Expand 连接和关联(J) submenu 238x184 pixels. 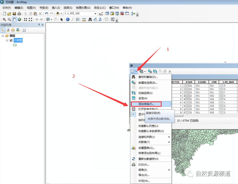pos(151,137)
